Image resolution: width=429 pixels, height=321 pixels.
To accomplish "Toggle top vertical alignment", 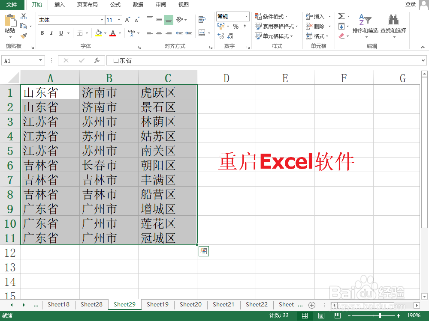I will [x=150, y=19].
